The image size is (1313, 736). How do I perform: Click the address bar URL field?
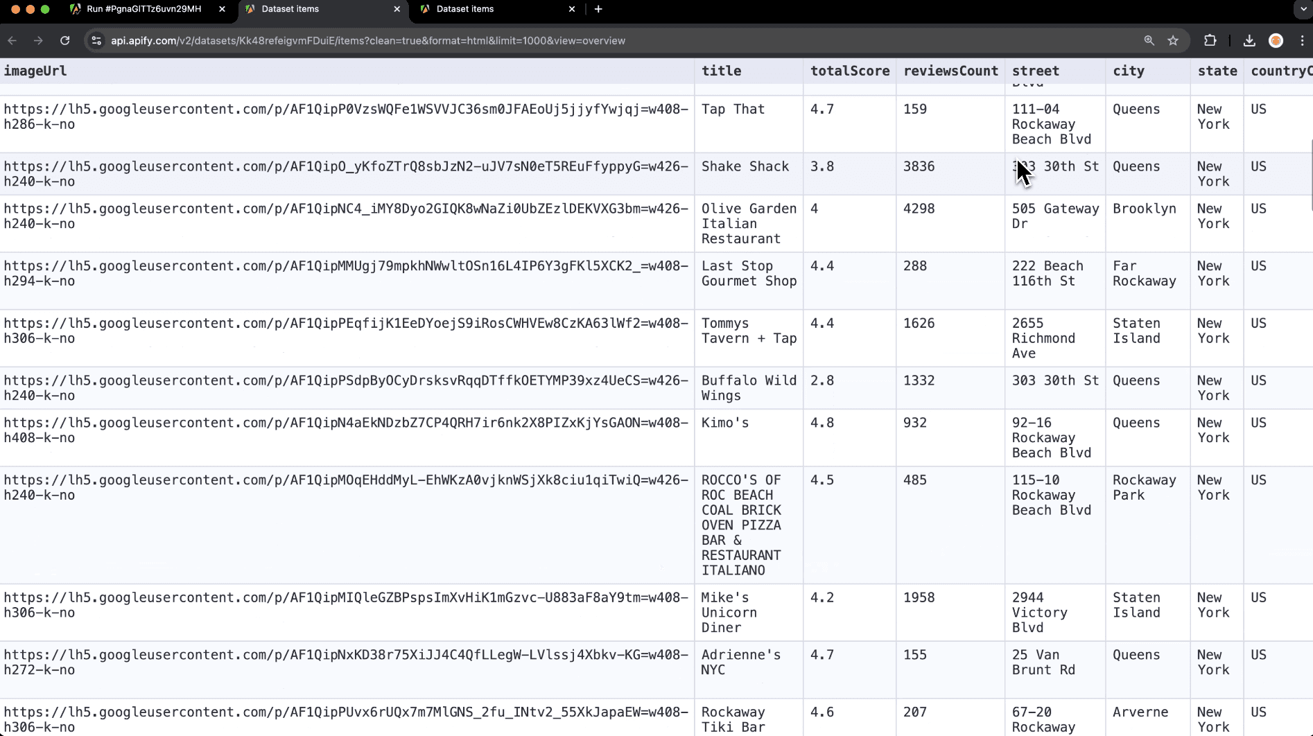pos(610,41)
